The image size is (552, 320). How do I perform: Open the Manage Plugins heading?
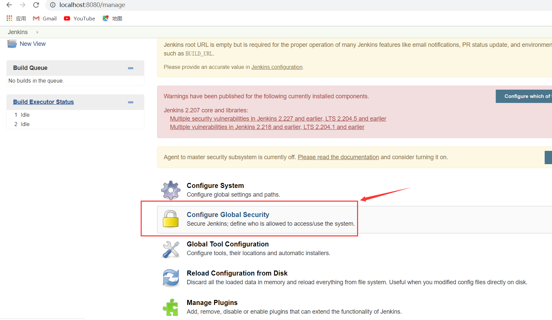point(212,303)
